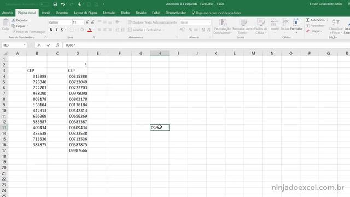Click the Name Box showing H13
The image size is (350, 197).
12,45
